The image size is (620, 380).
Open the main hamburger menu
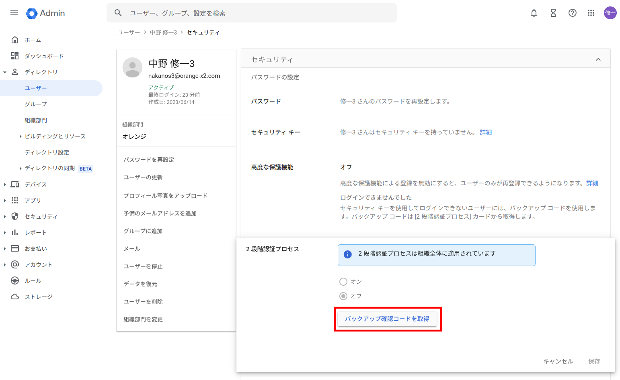[x=14, y=13]
